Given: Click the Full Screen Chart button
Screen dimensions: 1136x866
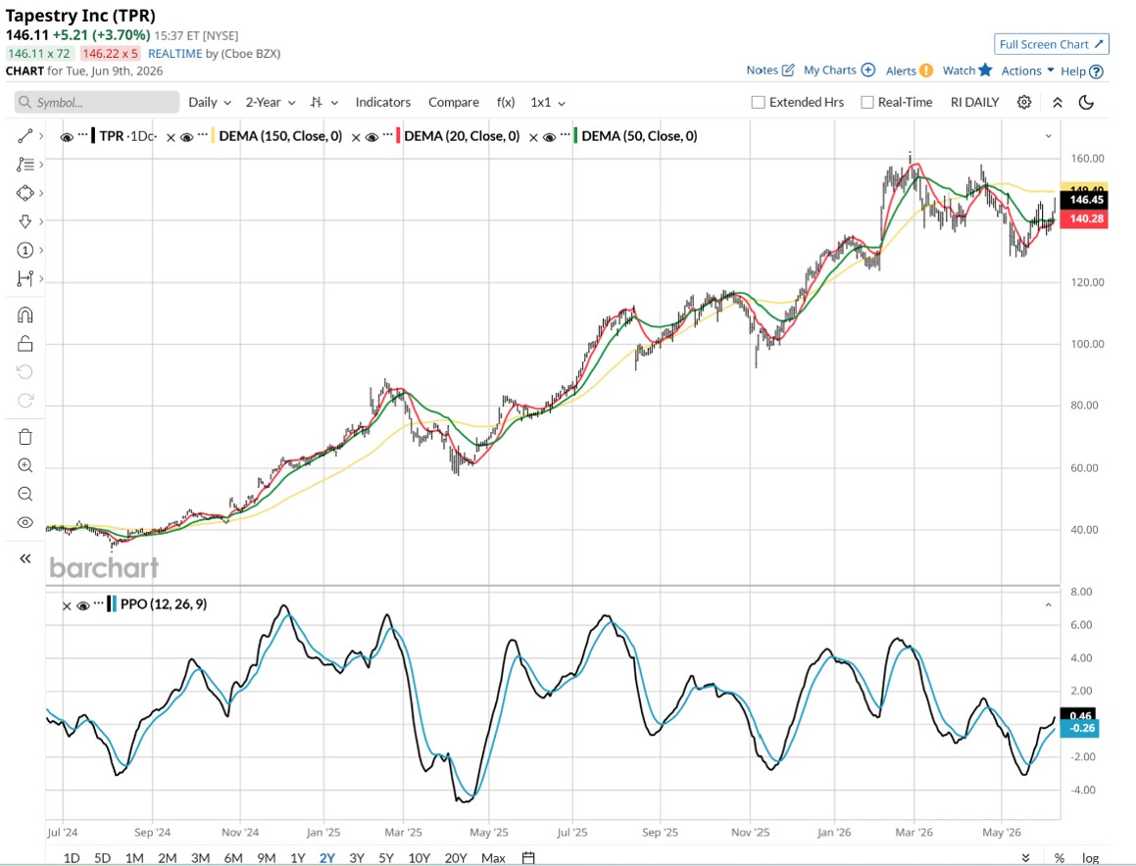Looking at the screenshot, I should click(1052, 44).
